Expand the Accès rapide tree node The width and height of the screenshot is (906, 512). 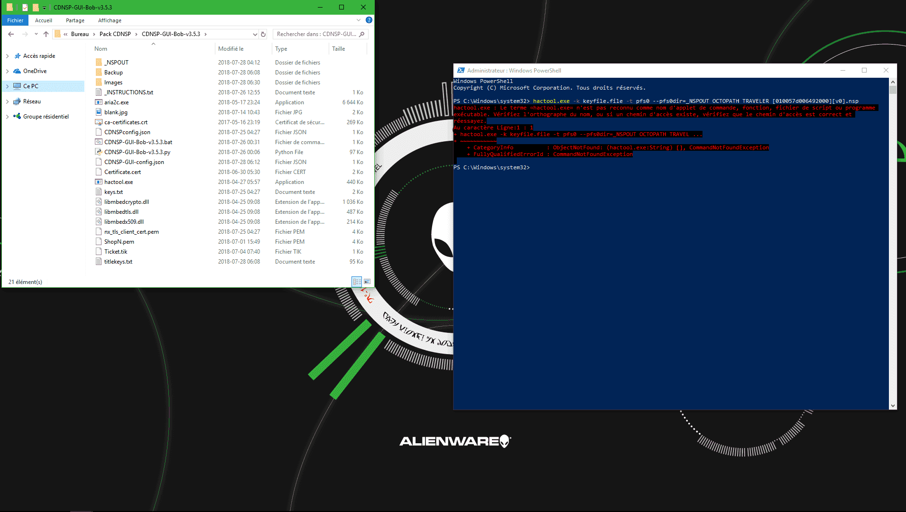pos(8,56)
